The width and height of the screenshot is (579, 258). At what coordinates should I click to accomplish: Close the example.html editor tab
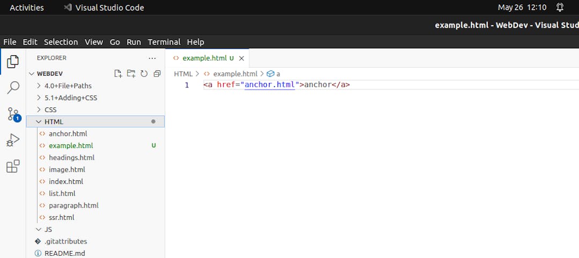[241, 58]
